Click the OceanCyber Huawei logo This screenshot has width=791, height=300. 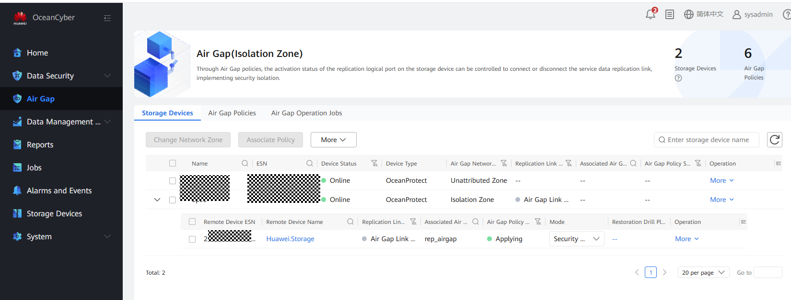pyautogui.click(x=20, y=18)
